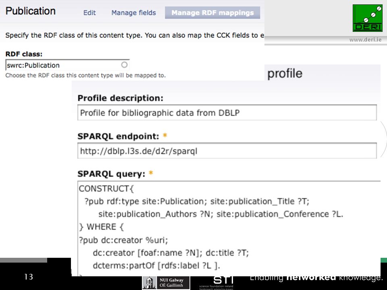
Task: Switch to Manage fields tab
Action: [133, 13]
